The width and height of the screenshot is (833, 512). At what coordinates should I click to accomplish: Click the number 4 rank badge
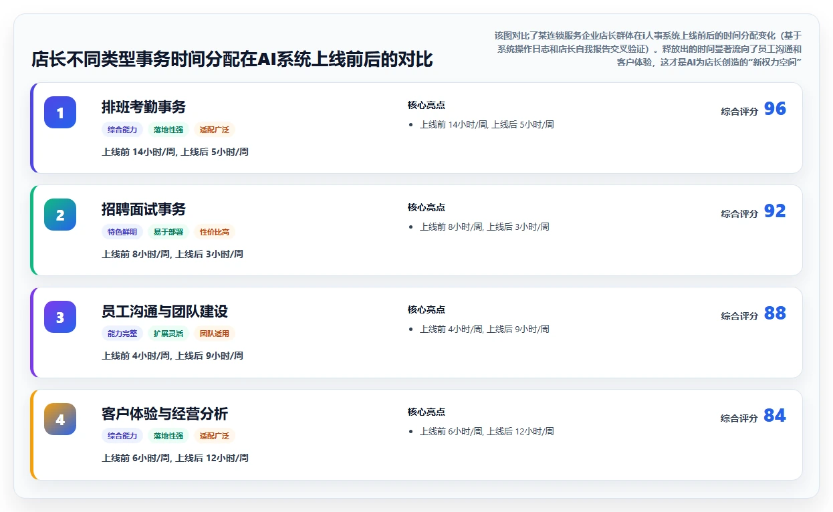tap(60, 419)
